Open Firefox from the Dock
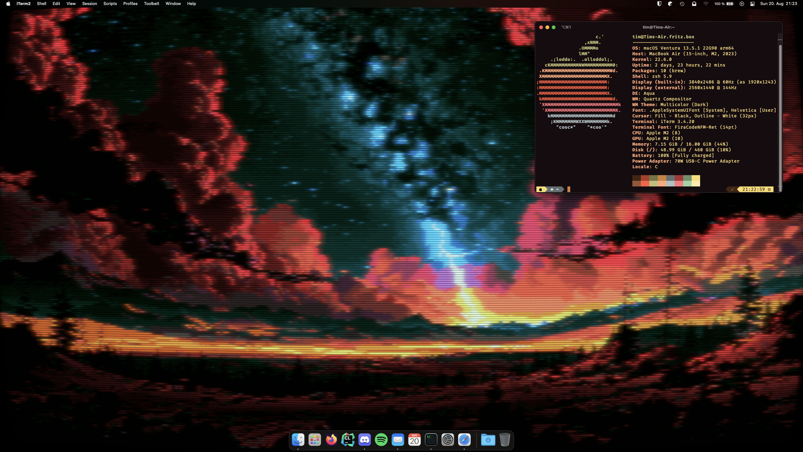 point(331,440)
